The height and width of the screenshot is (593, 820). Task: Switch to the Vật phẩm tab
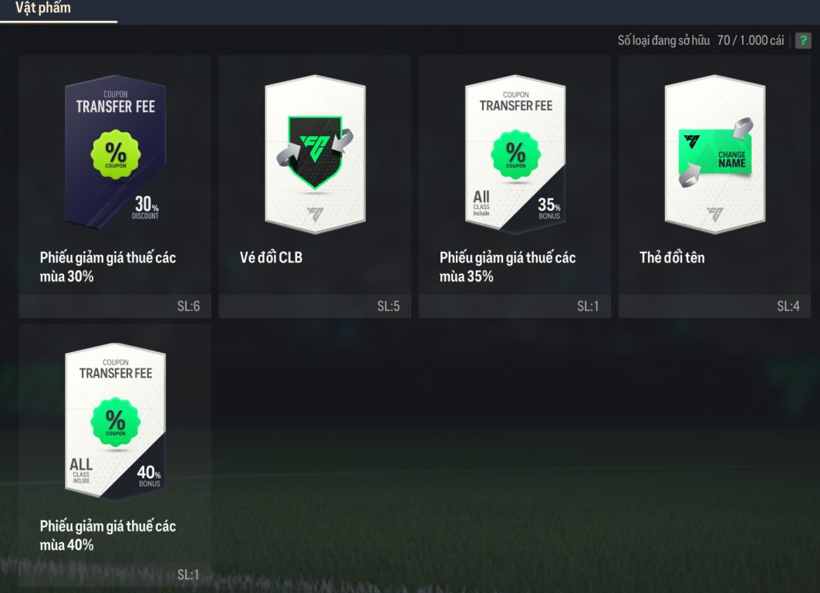coord(43,8)
